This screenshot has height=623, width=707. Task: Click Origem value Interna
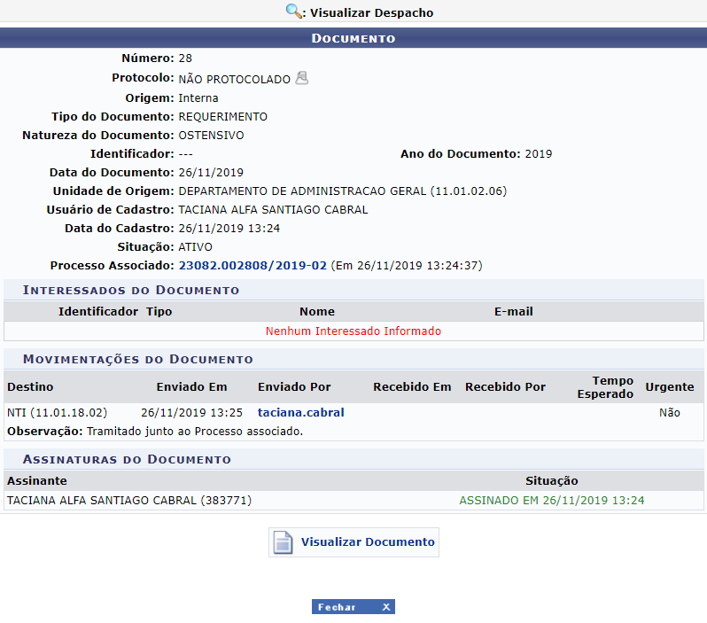coord(198,97)
